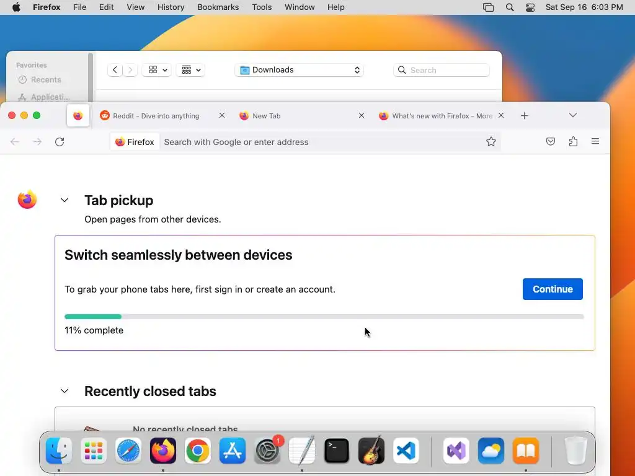
Task: Open System Settings from the Dock
Action: 267,451
